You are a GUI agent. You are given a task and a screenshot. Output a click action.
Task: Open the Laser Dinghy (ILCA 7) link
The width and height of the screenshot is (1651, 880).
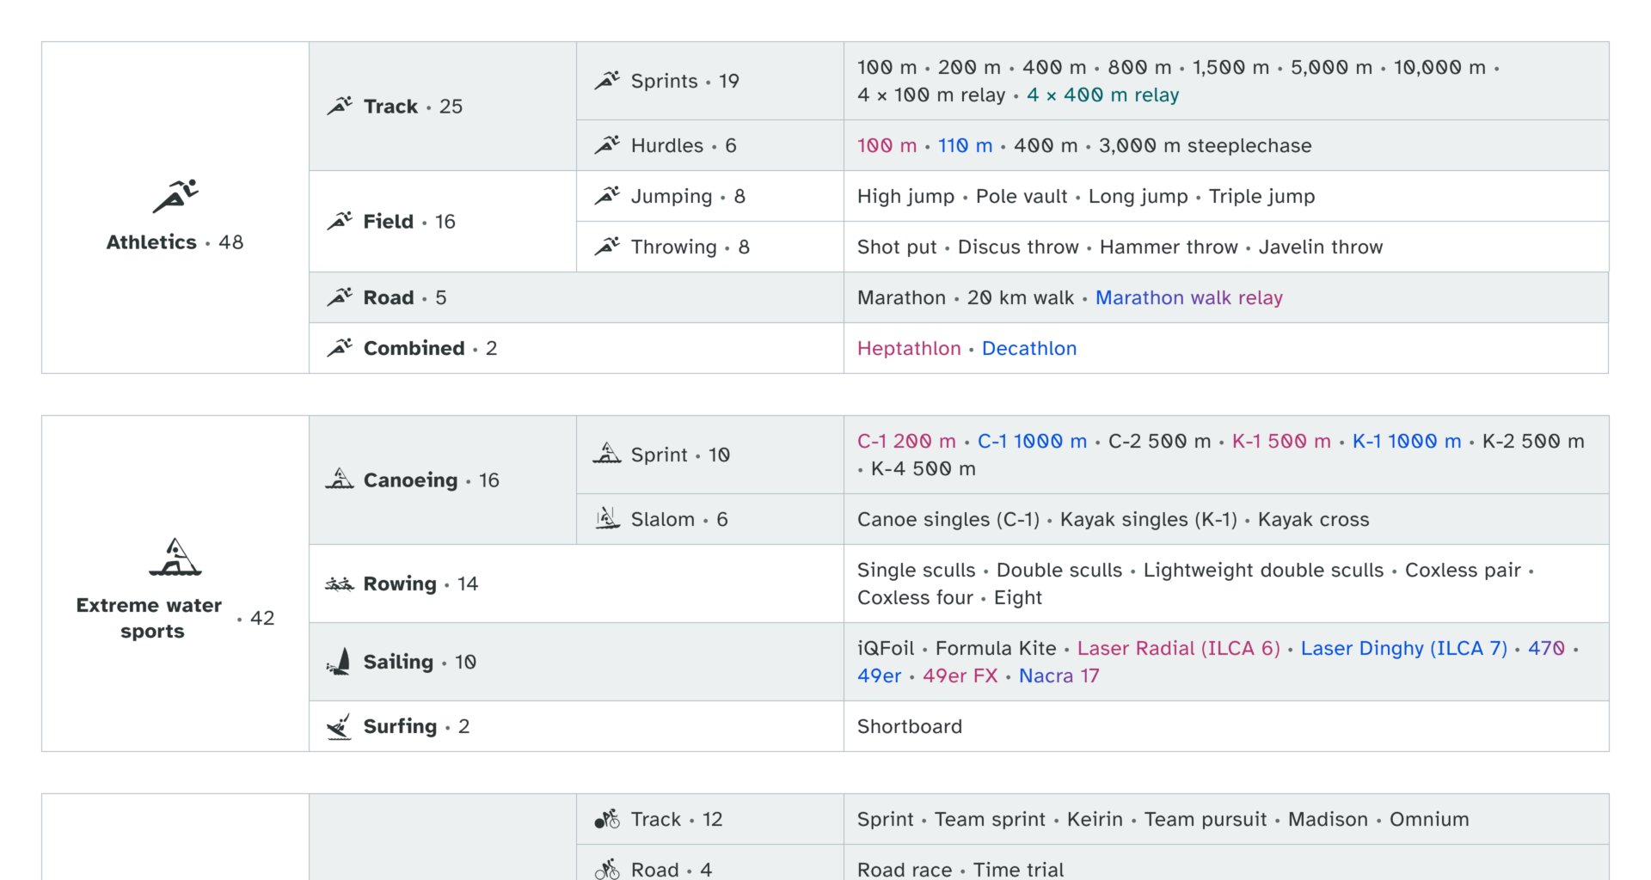[x=1404, y=648]
